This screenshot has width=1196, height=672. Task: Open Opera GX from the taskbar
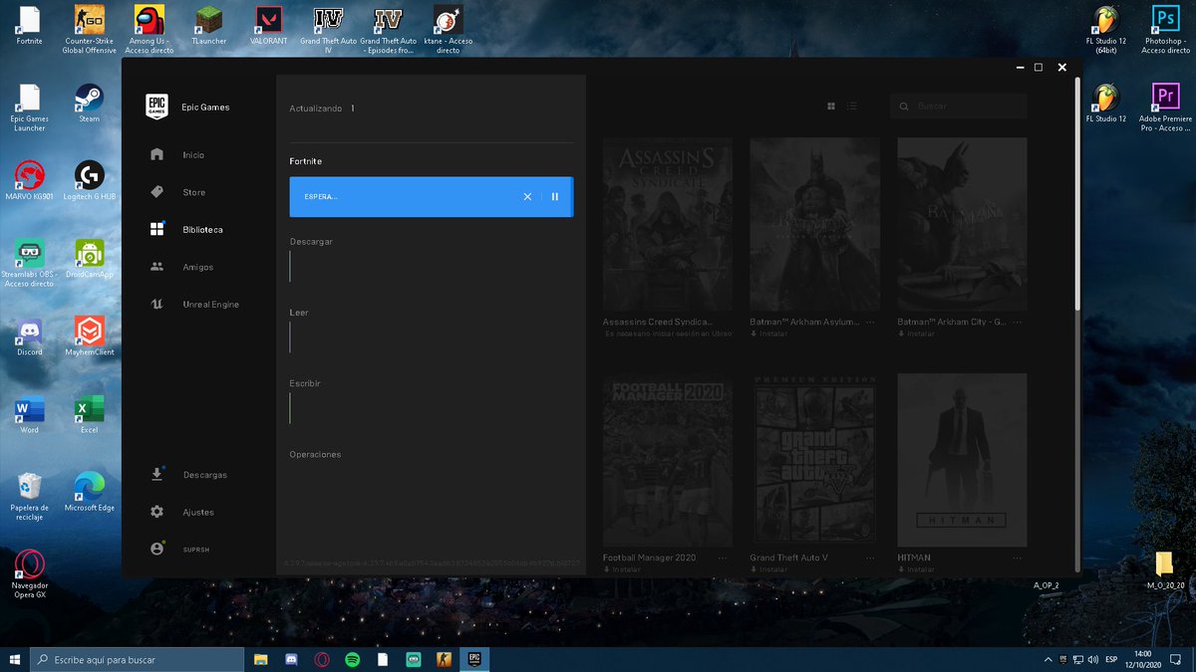(x=322, y=659)
